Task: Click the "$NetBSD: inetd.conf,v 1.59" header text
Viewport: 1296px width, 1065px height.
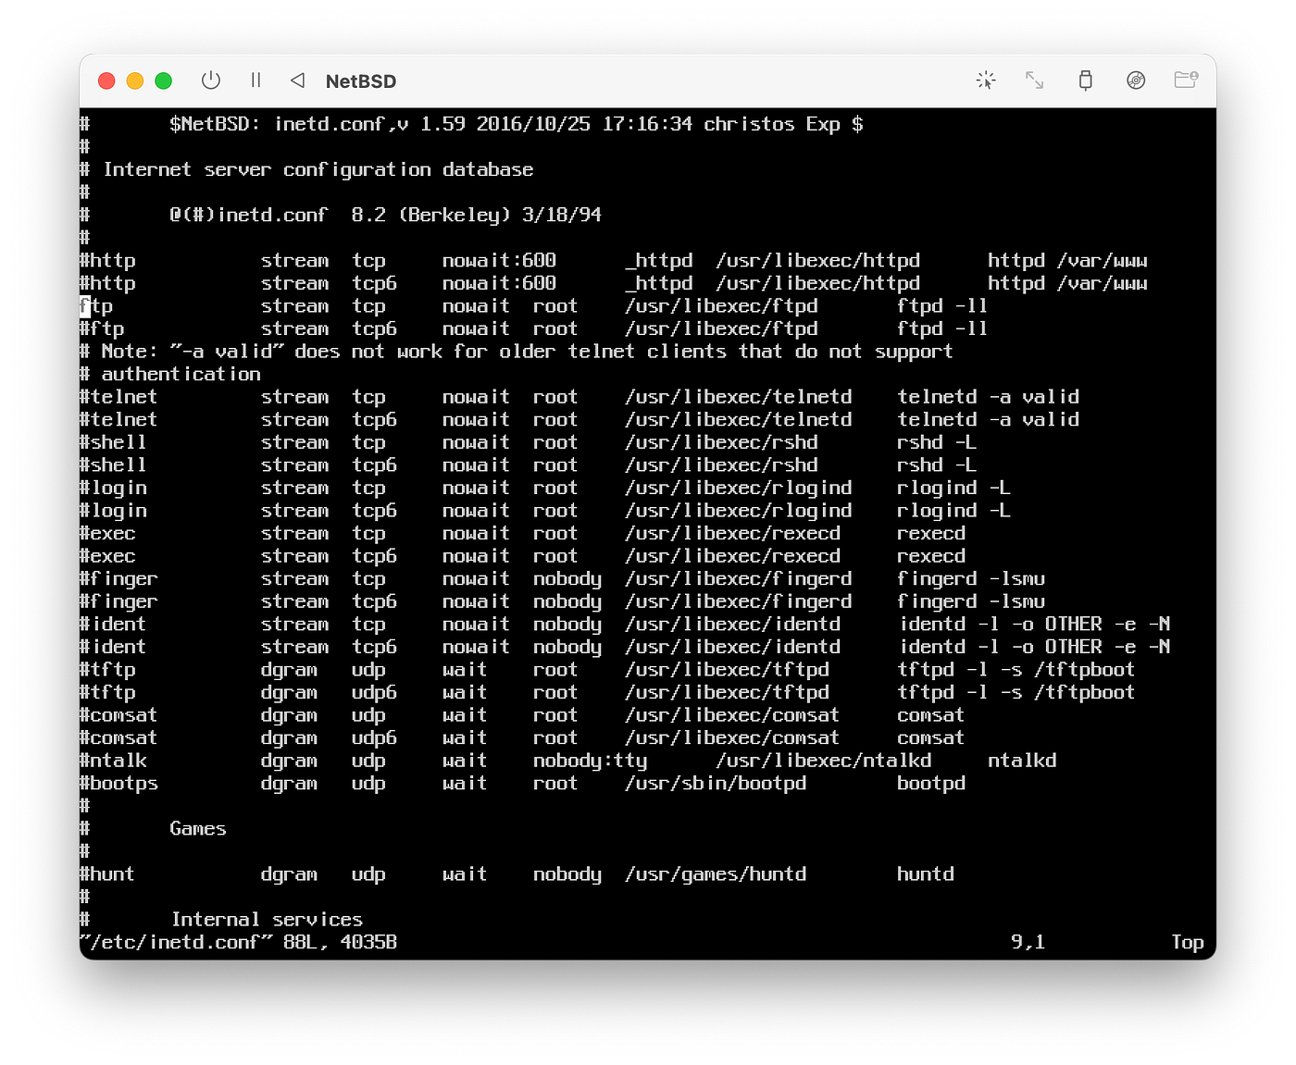Action: click(318, 124)
